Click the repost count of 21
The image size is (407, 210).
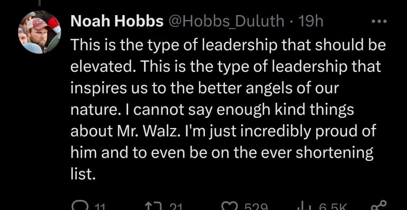tap(175, 207)
